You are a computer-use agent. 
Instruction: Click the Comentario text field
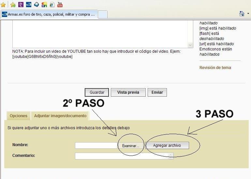click(x=122, y=156)
